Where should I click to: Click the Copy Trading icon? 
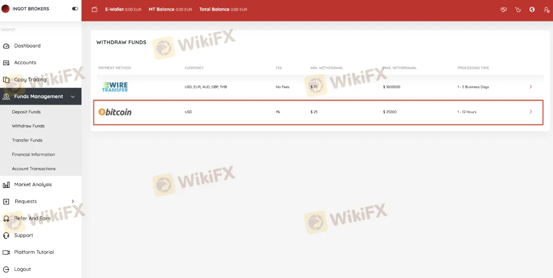pyautogui.click(x=6, y=80)
